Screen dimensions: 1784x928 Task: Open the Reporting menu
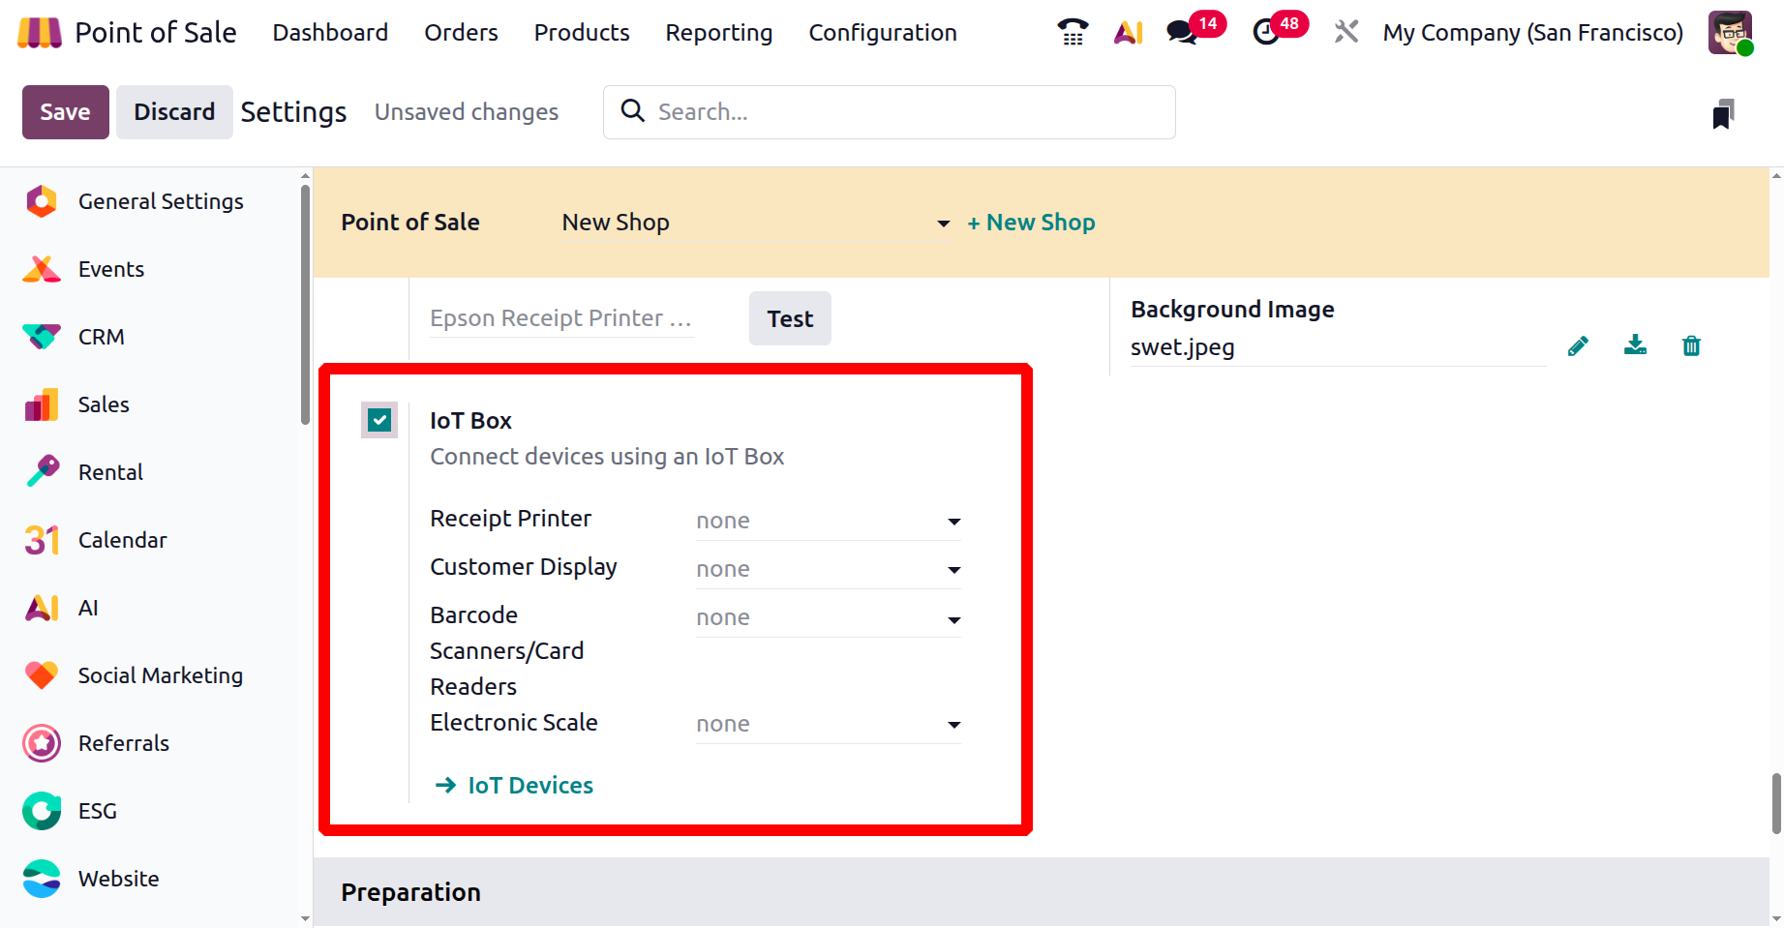719,33
